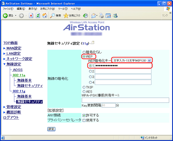Open the お気に入り(A) menu
The height and width of the screenshot is (141, 173).
click(x=48, y=9)
